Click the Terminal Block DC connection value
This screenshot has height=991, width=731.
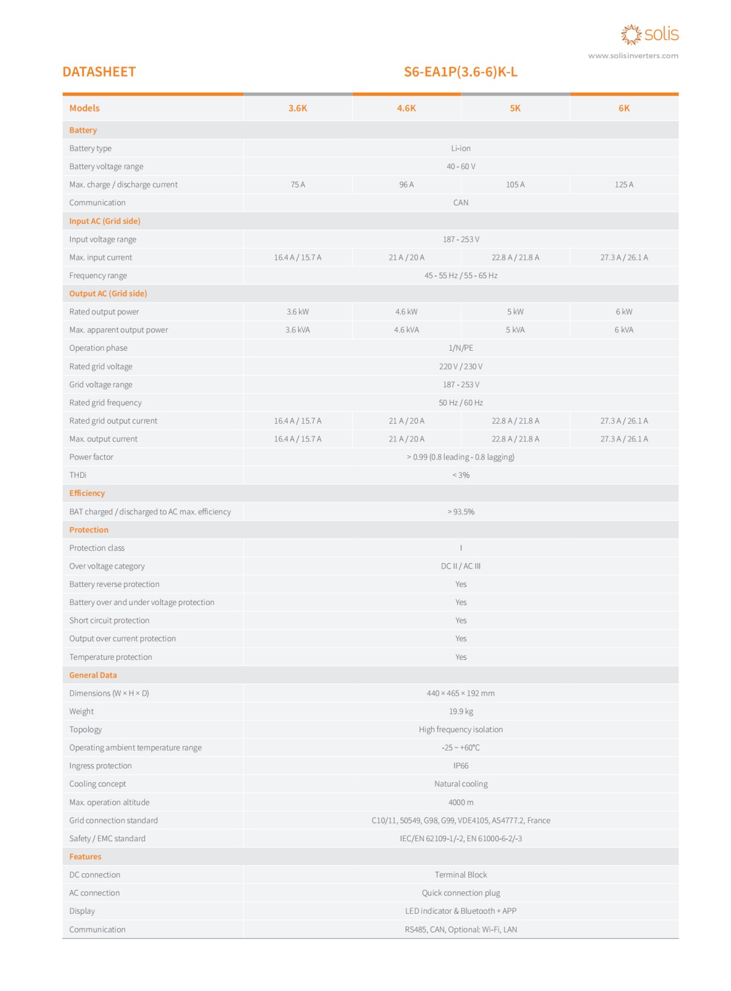461,875
